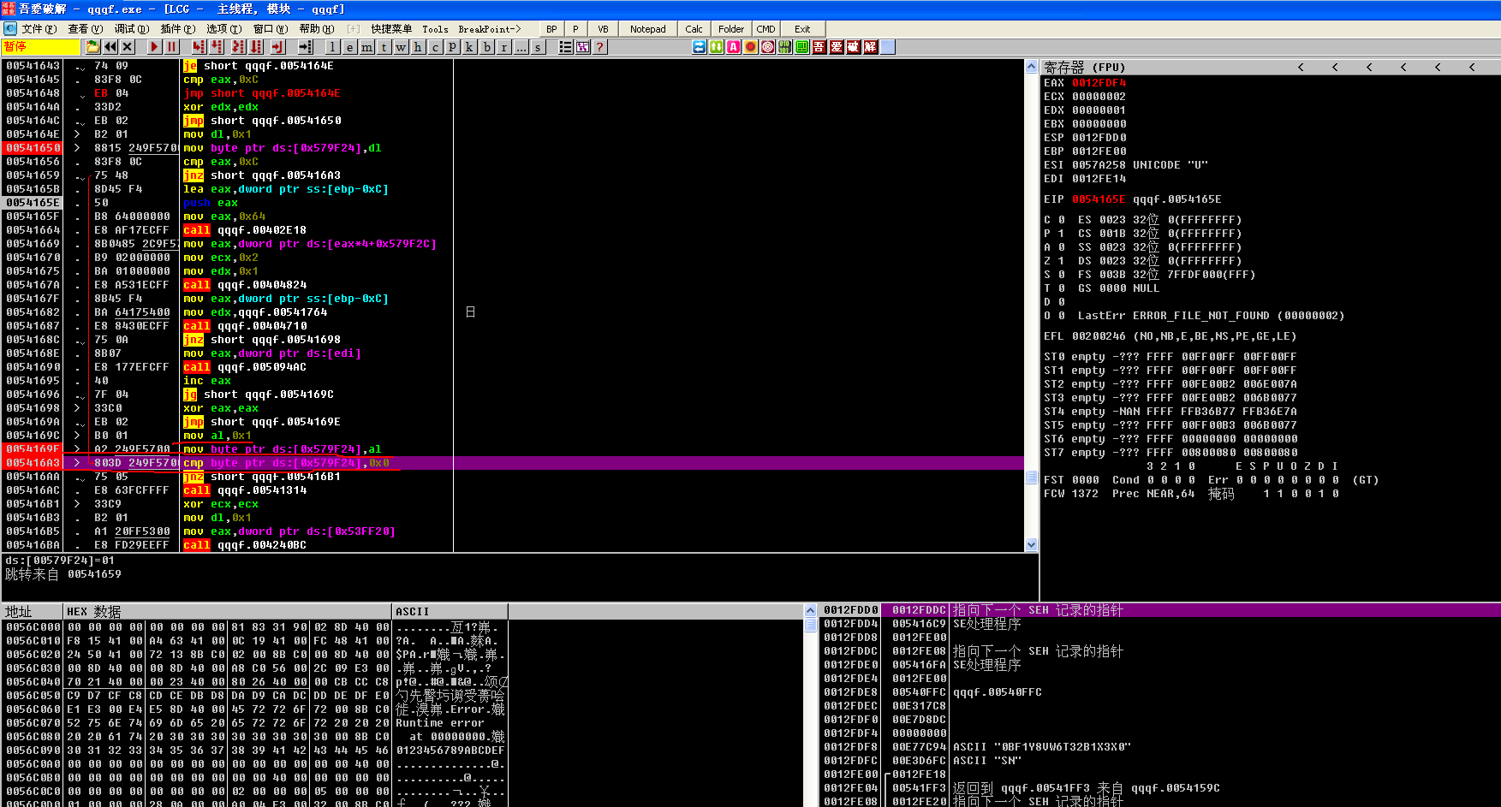The height and width of the screenshot is (807, 1501).
Task: Click the Trace Into toolbar icon
Action: (238, 47)
